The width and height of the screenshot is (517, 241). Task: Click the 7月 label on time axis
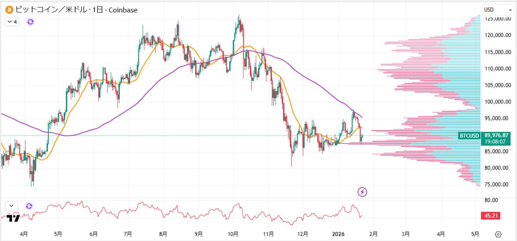128,234
